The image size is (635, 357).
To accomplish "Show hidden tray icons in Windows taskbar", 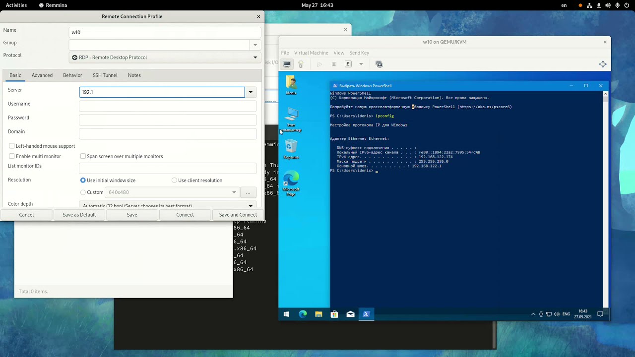I will 533,314.
